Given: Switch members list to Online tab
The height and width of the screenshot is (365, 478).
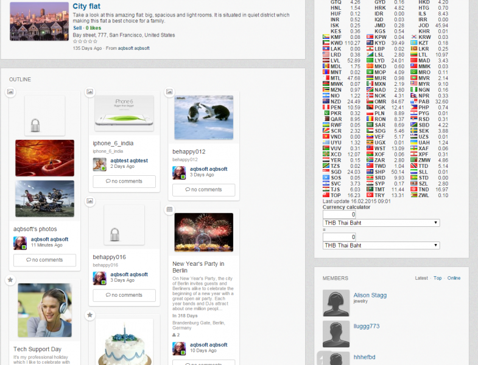Looking at the screenshot, I should pyautogui.click(x=454, y=278).
